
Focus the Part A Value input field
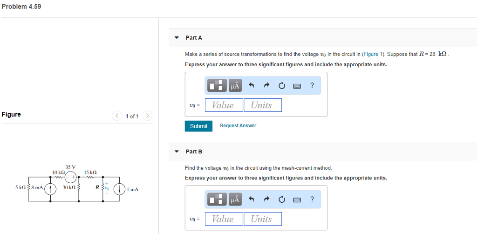point(224,105)
